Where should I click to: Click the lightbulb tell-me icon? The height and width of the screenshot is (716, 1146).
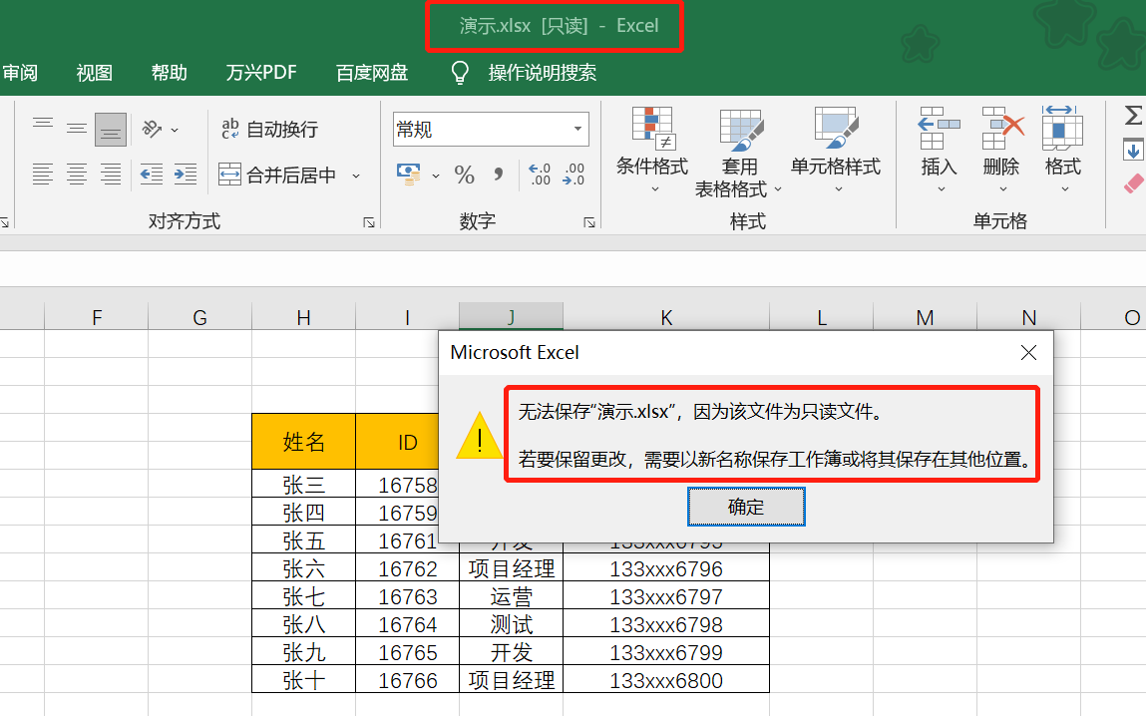click(x=460, y=73)
